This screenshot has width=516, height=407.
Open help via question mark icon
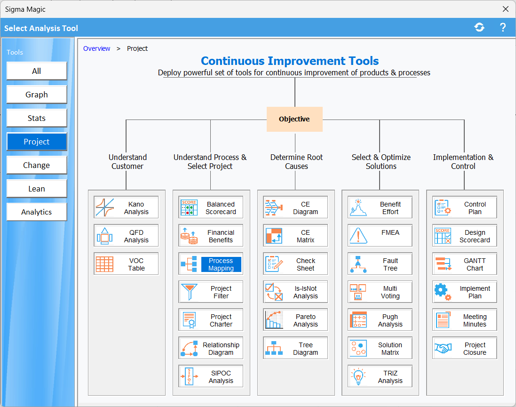pos(502,28)
